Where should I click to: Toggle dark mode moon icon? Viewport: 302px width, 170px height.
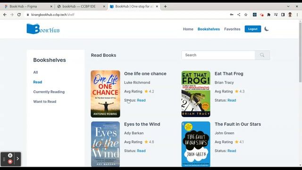coord(266,29)
